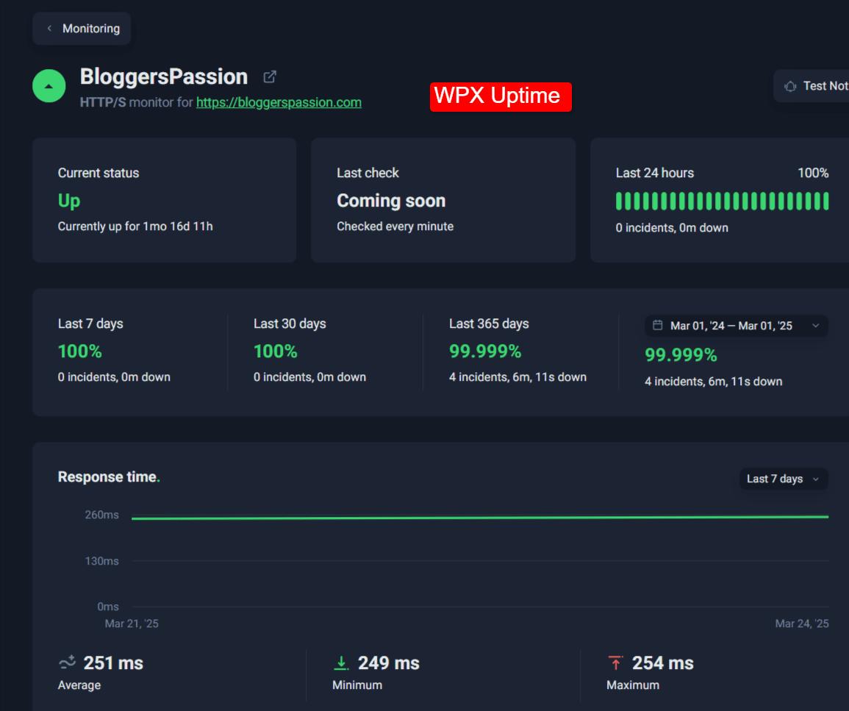Click the red WPX Uptime label
The width and height of the screenshot is (849, 711).
pyautogui.click(x=501, y=96)
